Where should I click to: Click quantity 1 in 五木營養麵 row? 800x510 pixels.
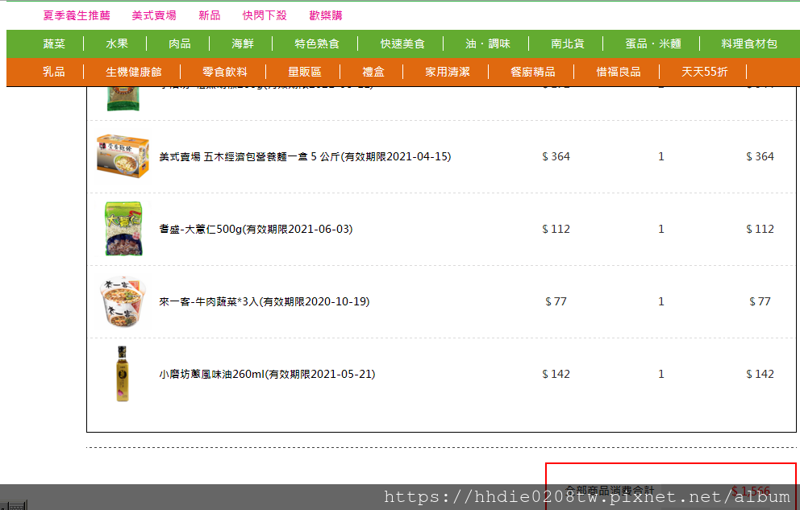click(x=661, y=156)
